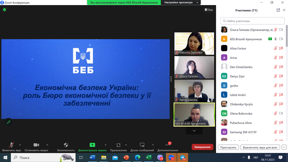Open File Explorer from taskbar
This screenshot has width=288, height=162.
tap(103, 158)
